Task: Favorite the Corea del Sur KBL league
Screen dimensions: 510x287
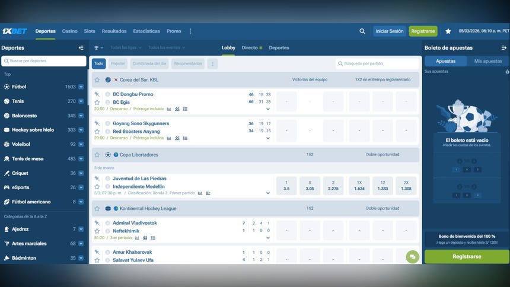Action: [97, 79]
